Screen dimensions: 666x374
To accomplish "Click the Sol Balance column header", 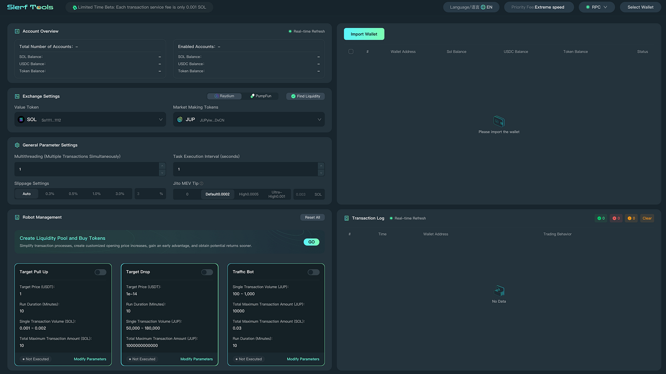I will [456, 51].
